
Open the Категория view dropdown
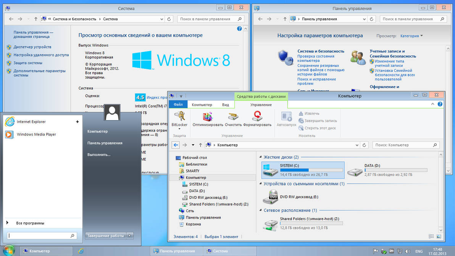[411, 36]
